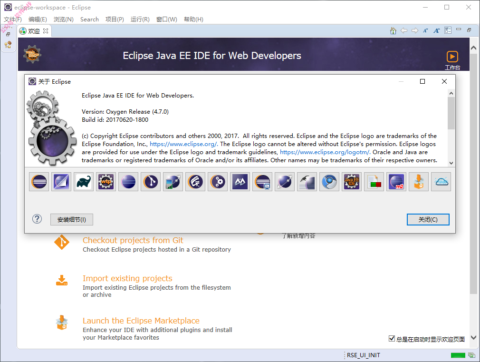Click the Welcome page scroll down chevron
This screenshot has height=362, width=480.
pyautogui.click(x=473, y=337)
